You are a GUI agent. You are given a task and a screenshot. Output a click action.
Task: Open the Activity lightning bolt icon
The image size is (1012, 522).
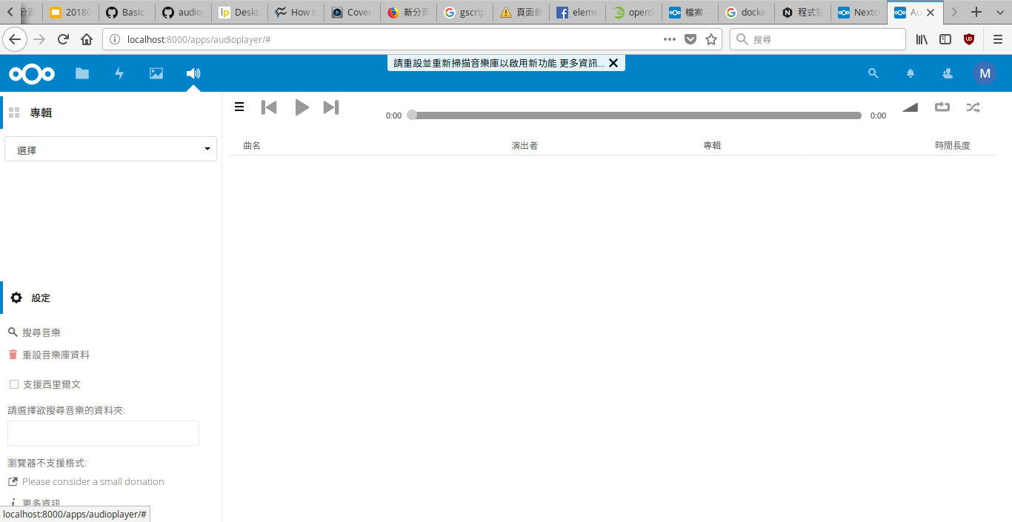click(119, 73)
